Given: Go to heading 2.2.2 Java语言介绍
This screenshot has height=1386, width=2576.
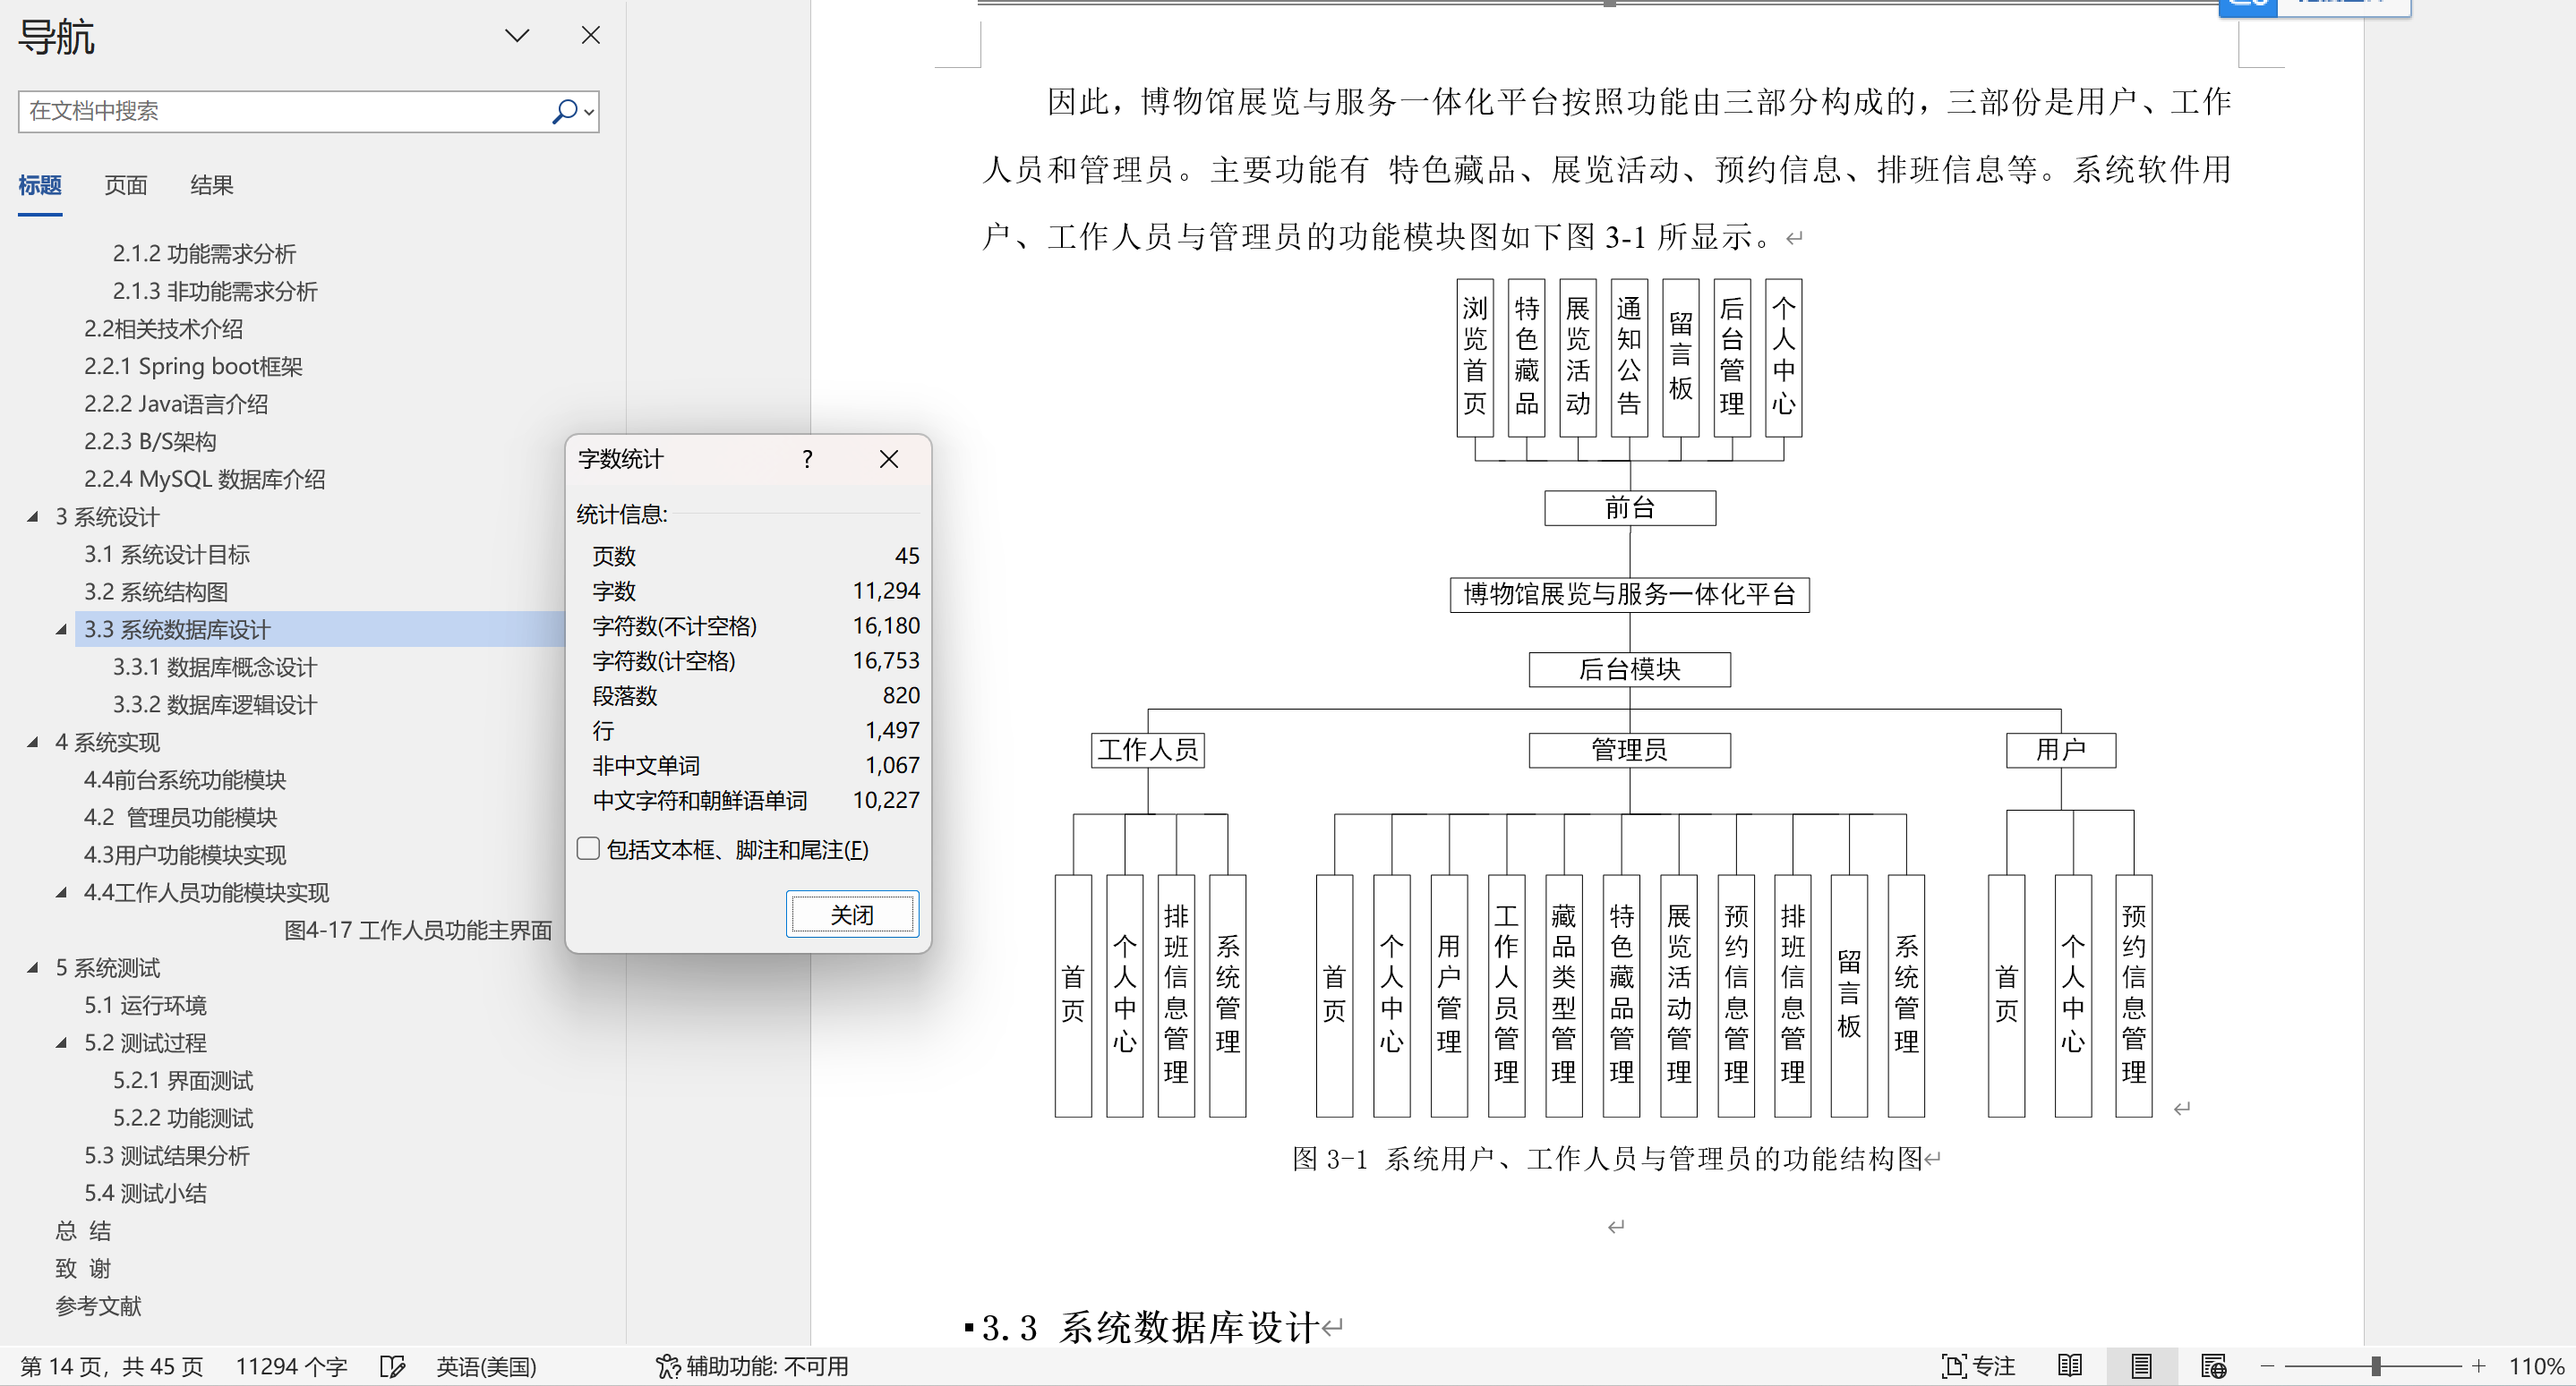Looking at the screenshot, I should (176, 404).
